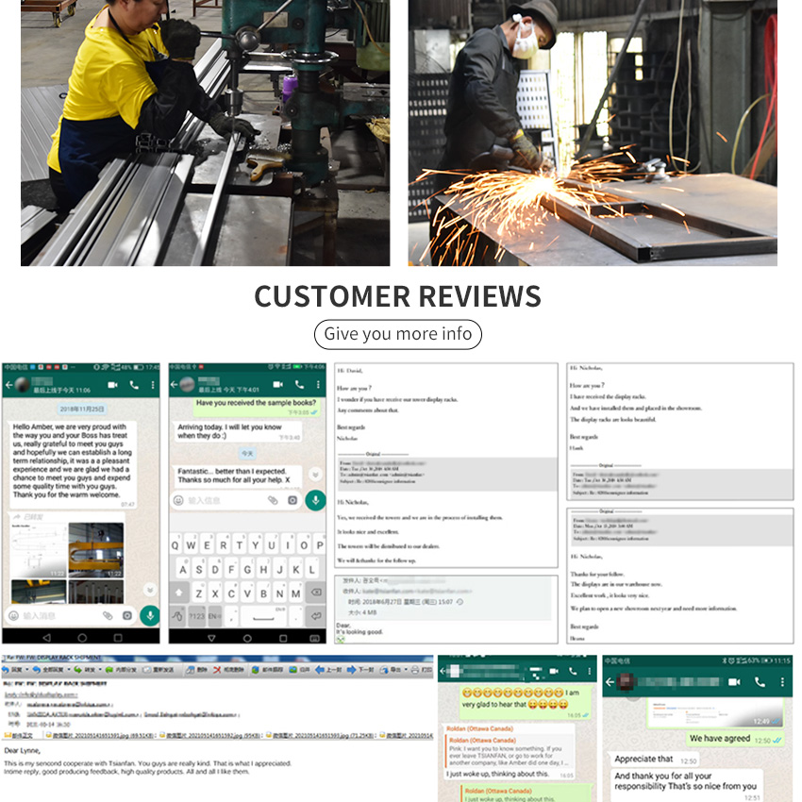Open three-dot menu in Hello Amber chat

(153, 385)
